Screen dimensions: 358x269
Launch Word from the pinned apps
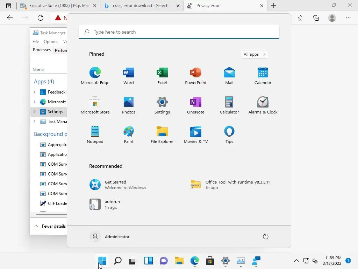[129, 76]
